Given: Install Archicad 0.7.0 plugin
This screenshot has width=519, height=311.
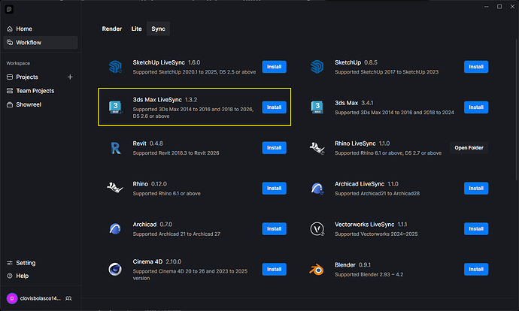Looking at the screenshot, I should click(x=274, y=229).
